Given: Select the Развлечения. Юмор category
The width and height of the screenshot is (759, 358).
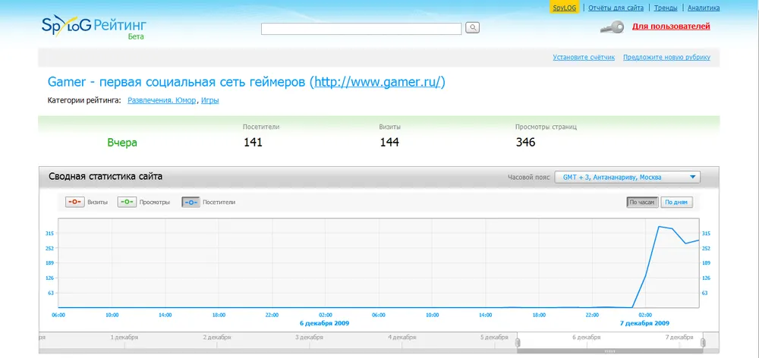Looking at the screenshot, I should pos(162,100).
